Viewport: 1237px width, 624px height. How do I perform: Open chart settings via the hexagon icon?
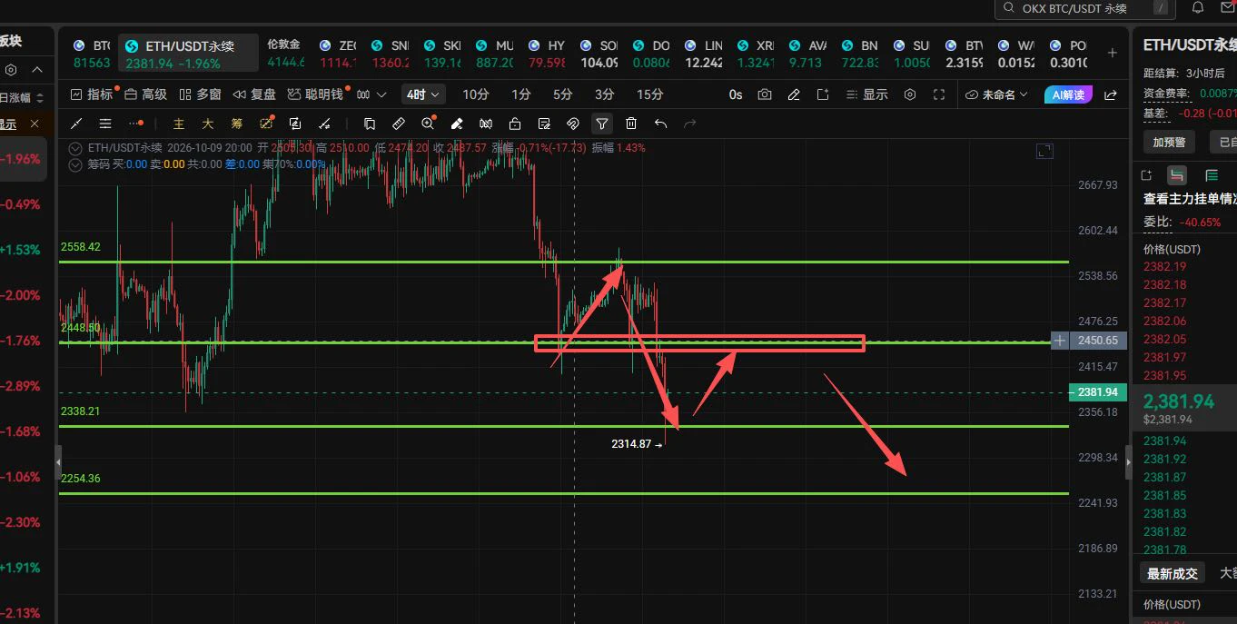[x=910, y=94]
